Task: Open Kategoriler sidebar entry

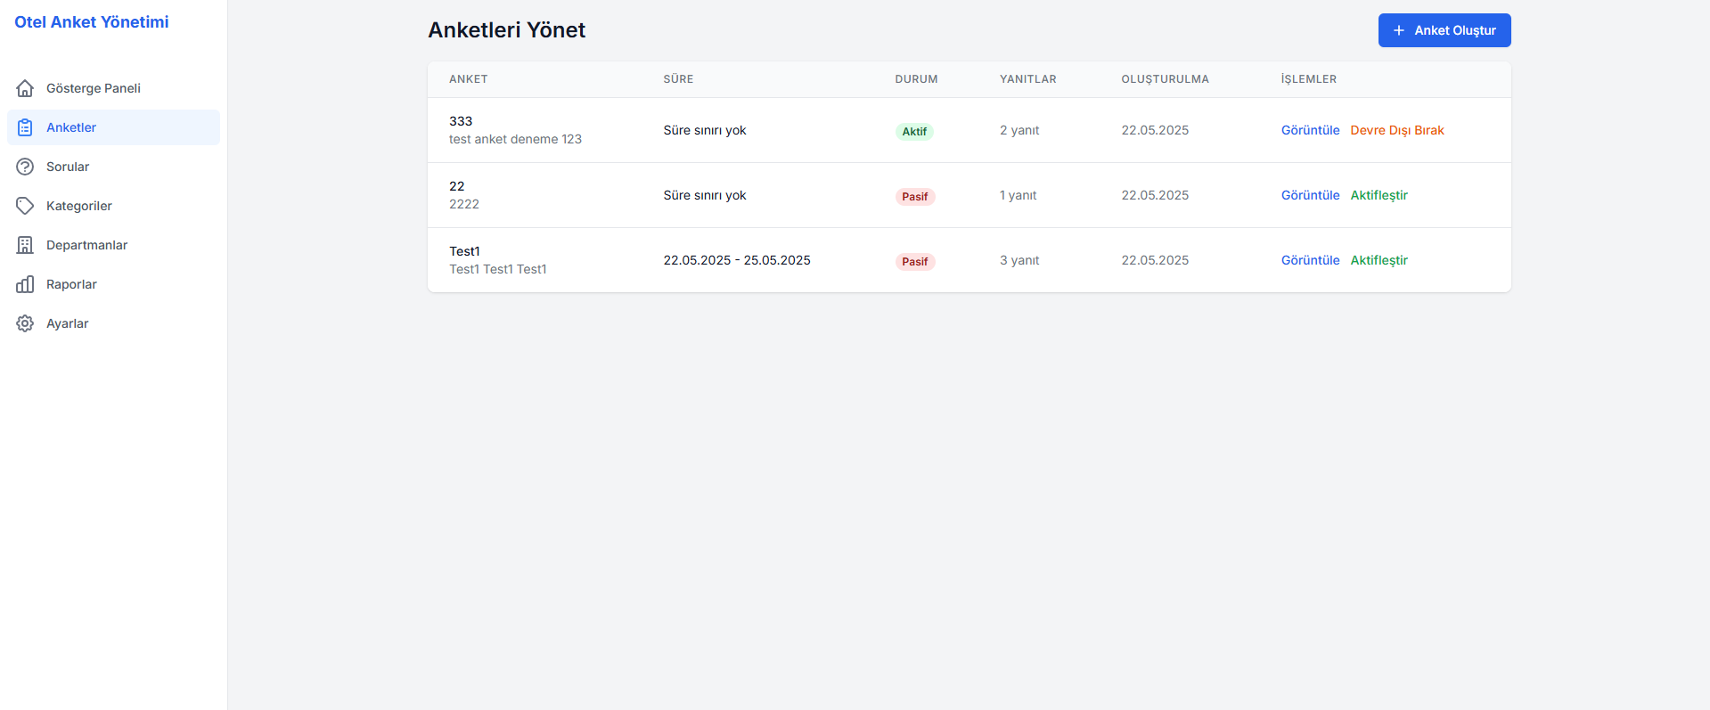Action: 113,206
